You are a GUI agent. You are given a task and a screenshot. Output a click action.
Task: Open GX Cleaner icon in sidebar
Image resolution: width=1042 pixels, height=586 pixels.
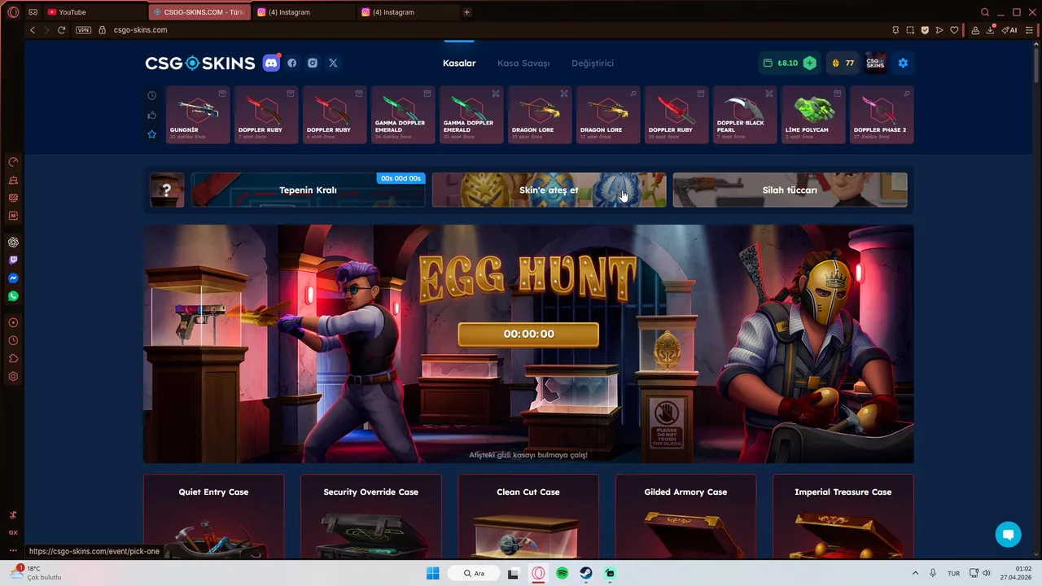pos(13,180)
